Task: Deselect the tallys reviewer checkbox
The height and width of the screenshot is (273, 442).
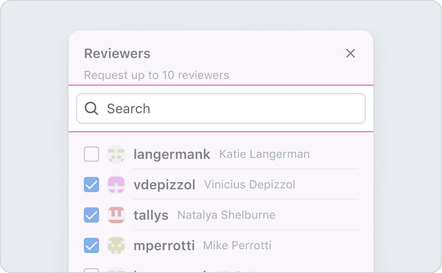Action: (x=91, y=215)
